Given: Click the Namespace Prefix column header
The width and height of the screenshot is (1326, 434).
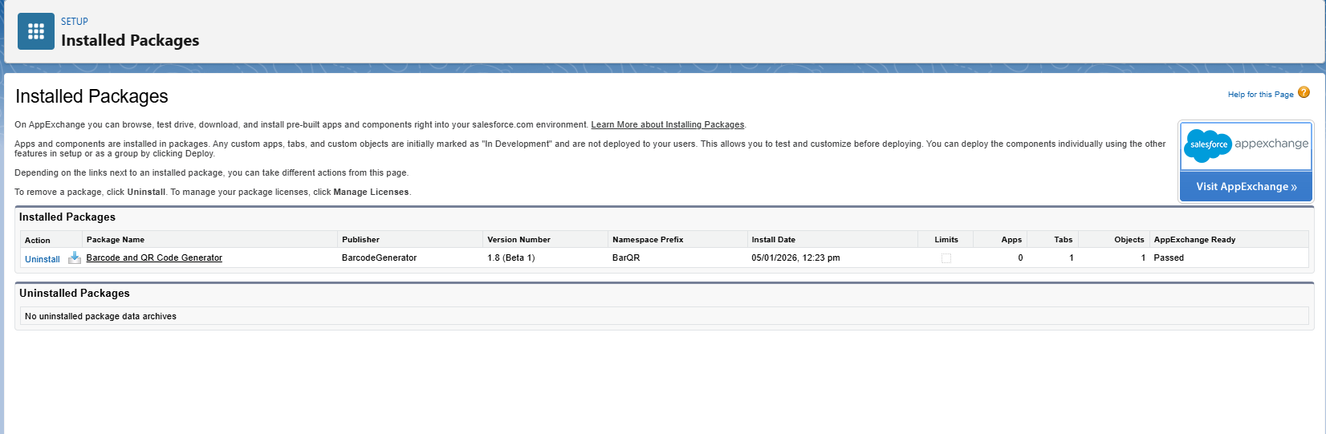Looking at the screenshot, I should click(x=648, y=240).
